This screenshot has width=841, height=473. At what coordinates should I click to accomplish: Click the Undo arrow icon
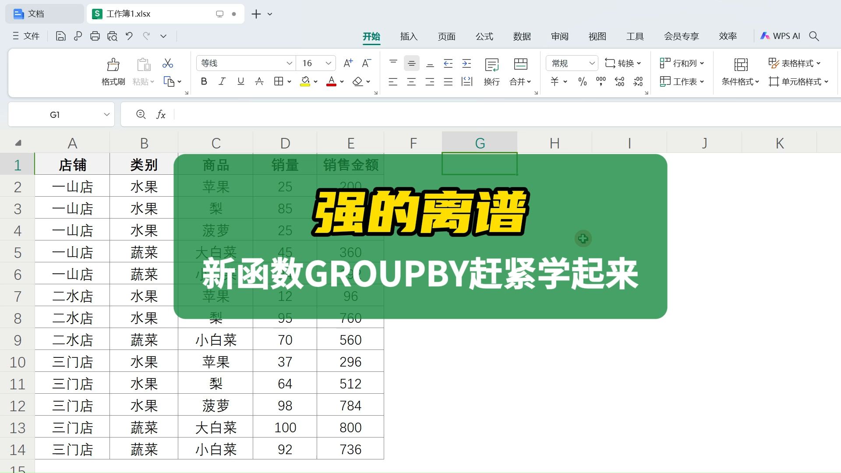tap(129, 36)
